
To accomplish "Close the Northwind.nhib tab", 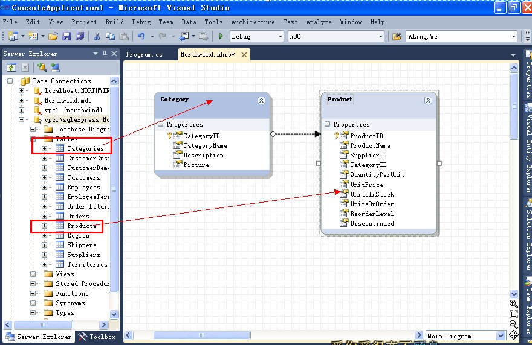I will click(x=244, y=55).
